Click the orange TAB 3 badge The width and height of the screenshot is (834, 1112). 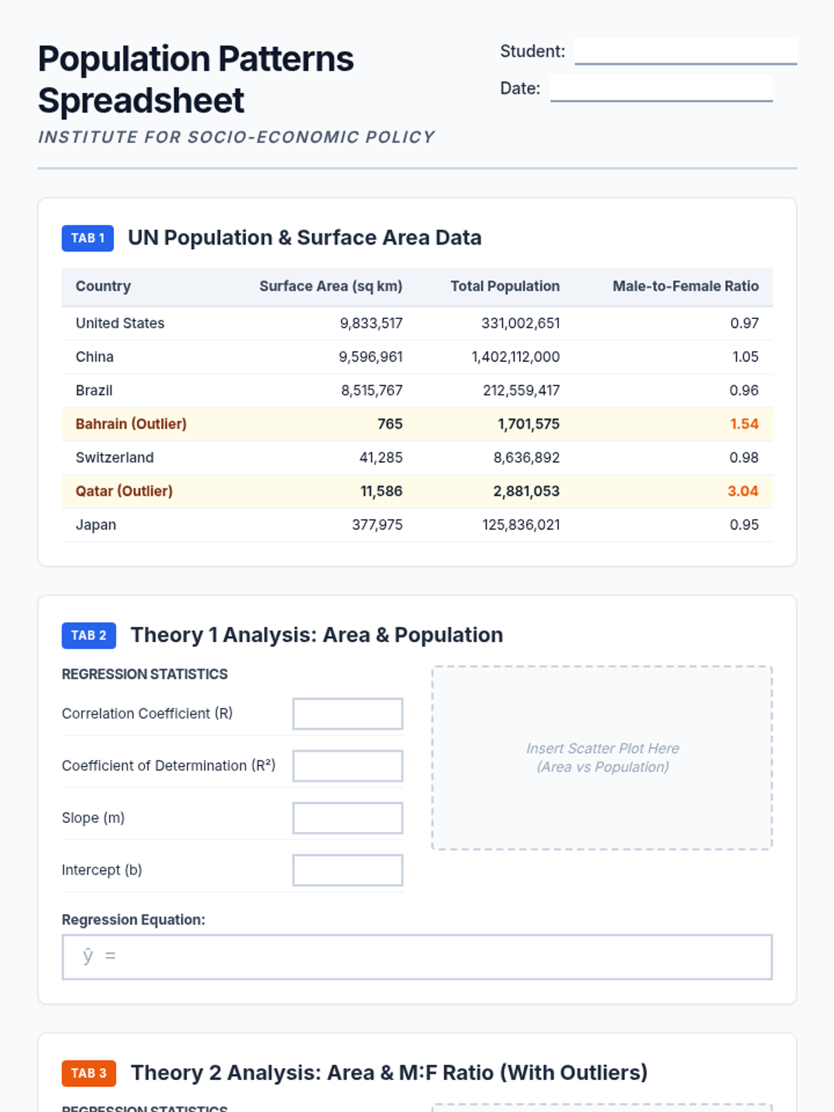(x=88, y=1073)
